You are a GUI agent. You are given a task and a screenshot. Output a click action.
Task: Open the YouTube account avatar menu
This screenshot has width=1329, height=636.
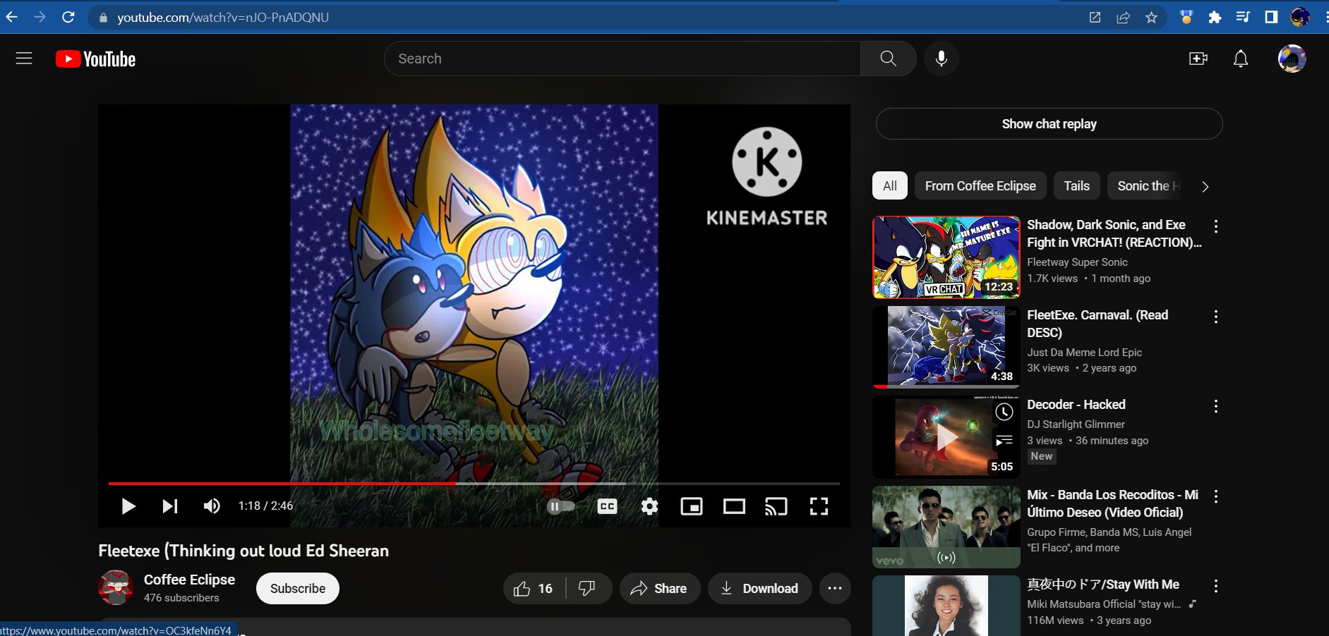[x=1292, y=59]
